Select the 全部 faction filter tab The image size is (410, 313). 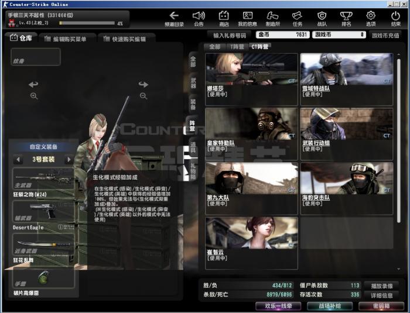[x=215, y=47]
